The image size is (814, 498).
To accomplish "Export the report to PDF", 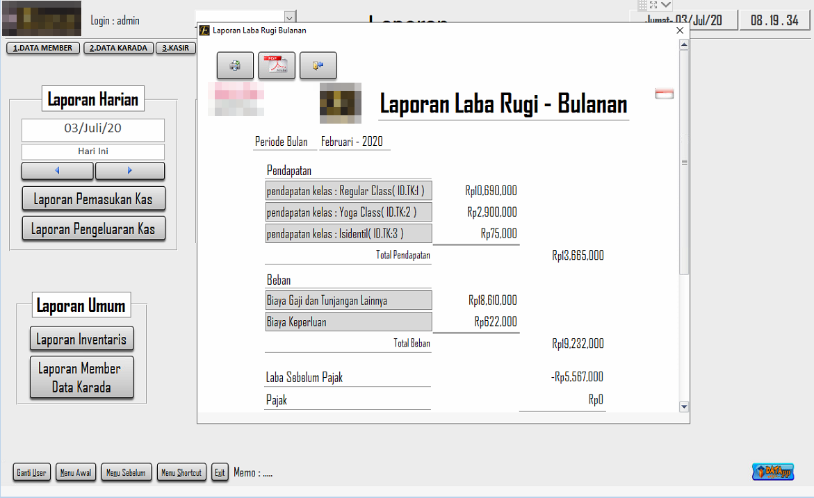I will [277, 66].
